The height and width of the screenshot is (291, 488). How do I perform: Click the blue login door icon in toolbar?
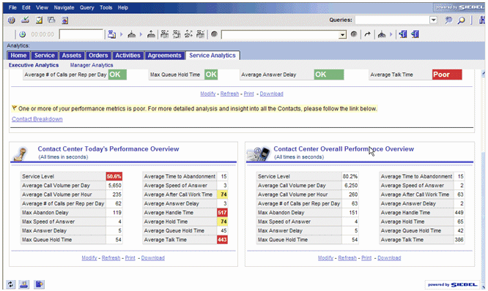tap(403, 34)
